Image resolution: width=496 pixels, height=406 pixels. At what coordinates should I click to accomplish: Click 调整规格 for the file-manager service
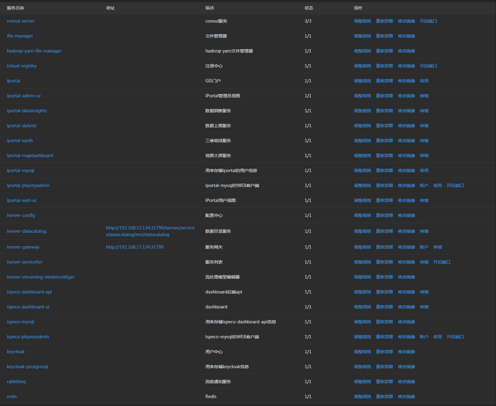361,35
